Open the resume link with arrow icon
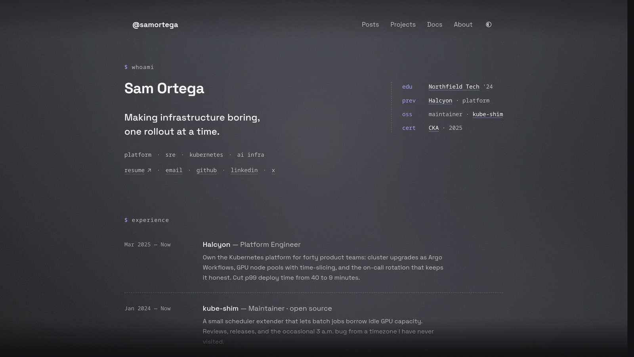 (138, 170)
